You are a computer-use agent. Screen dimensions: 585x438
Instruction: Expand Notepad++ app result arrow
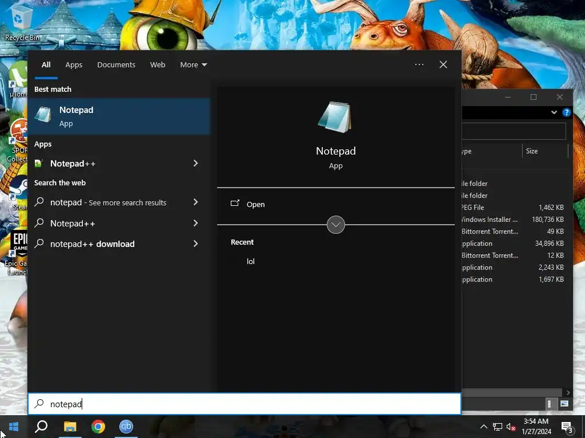coord(195,163)
